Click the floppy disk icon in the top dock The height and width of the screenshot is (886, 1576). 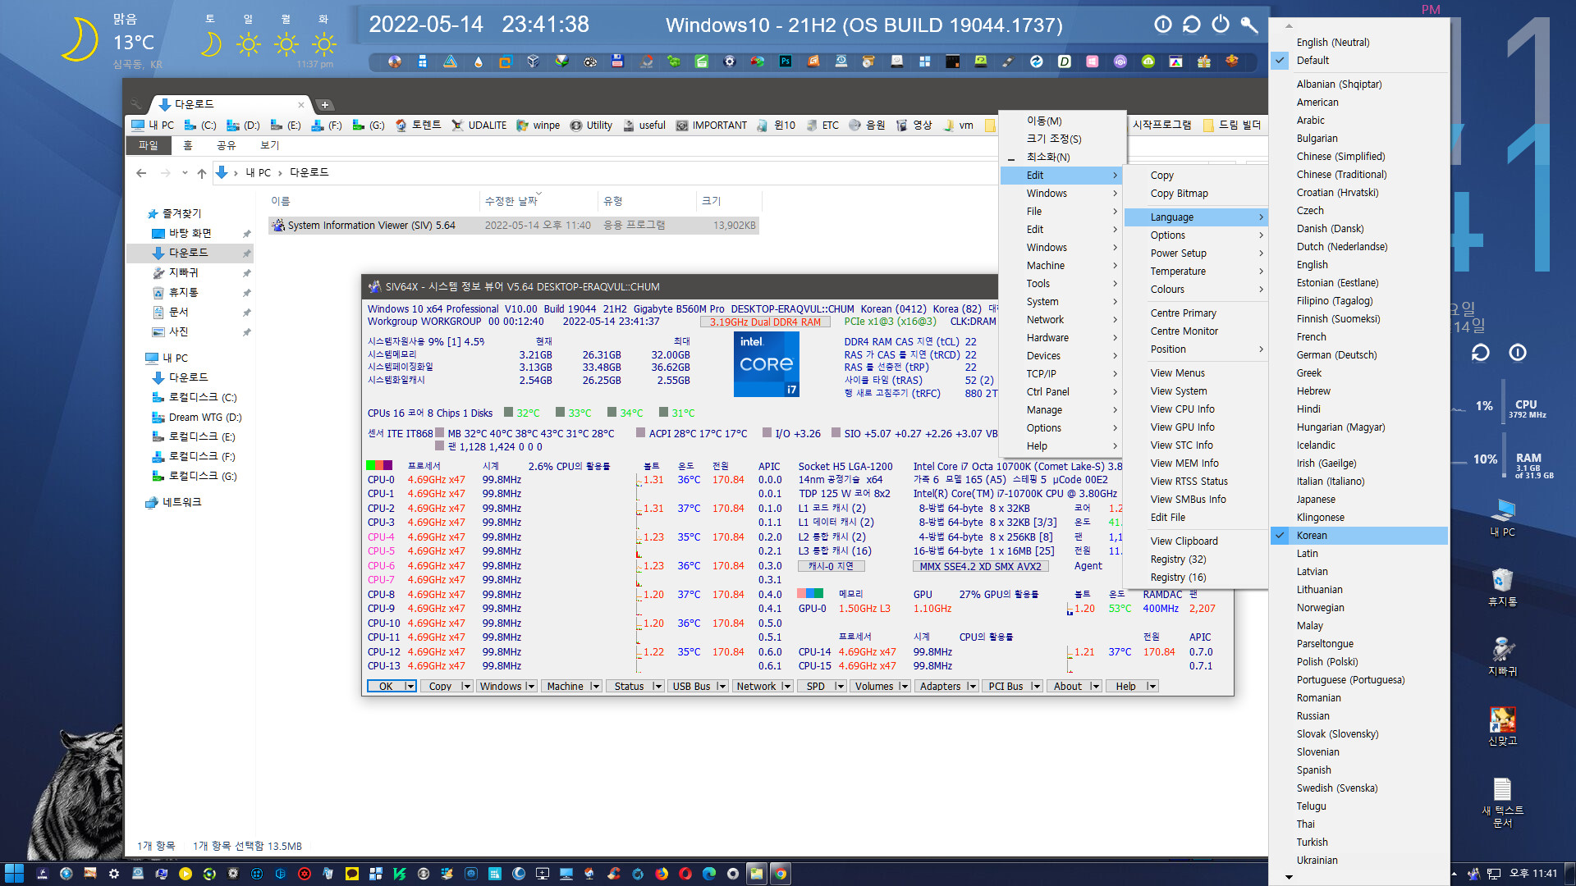coord(617,62)
